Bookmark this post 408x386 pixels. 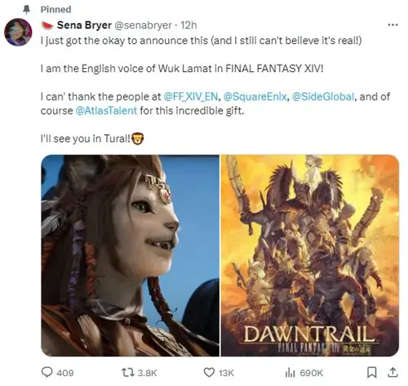371,372
